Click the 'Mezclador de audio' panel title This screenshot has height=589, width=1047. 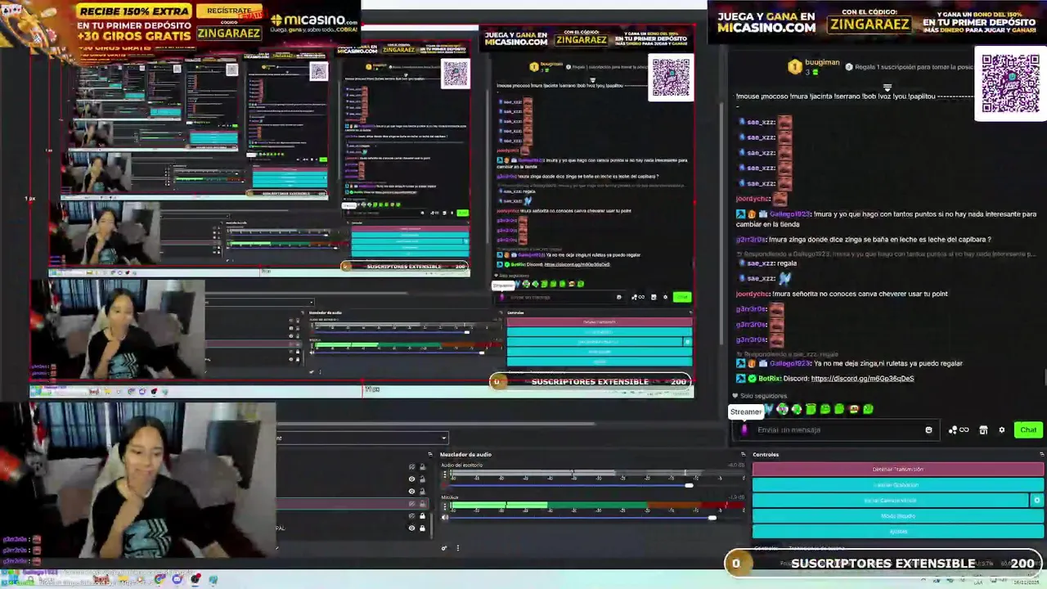coord(465,454)
